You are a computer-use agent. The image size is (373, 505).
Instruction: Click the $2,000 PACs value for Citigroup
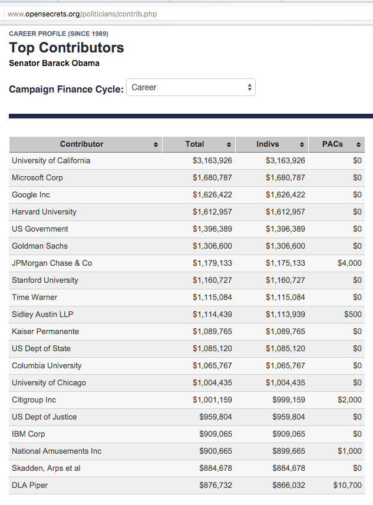pos(349,400)
